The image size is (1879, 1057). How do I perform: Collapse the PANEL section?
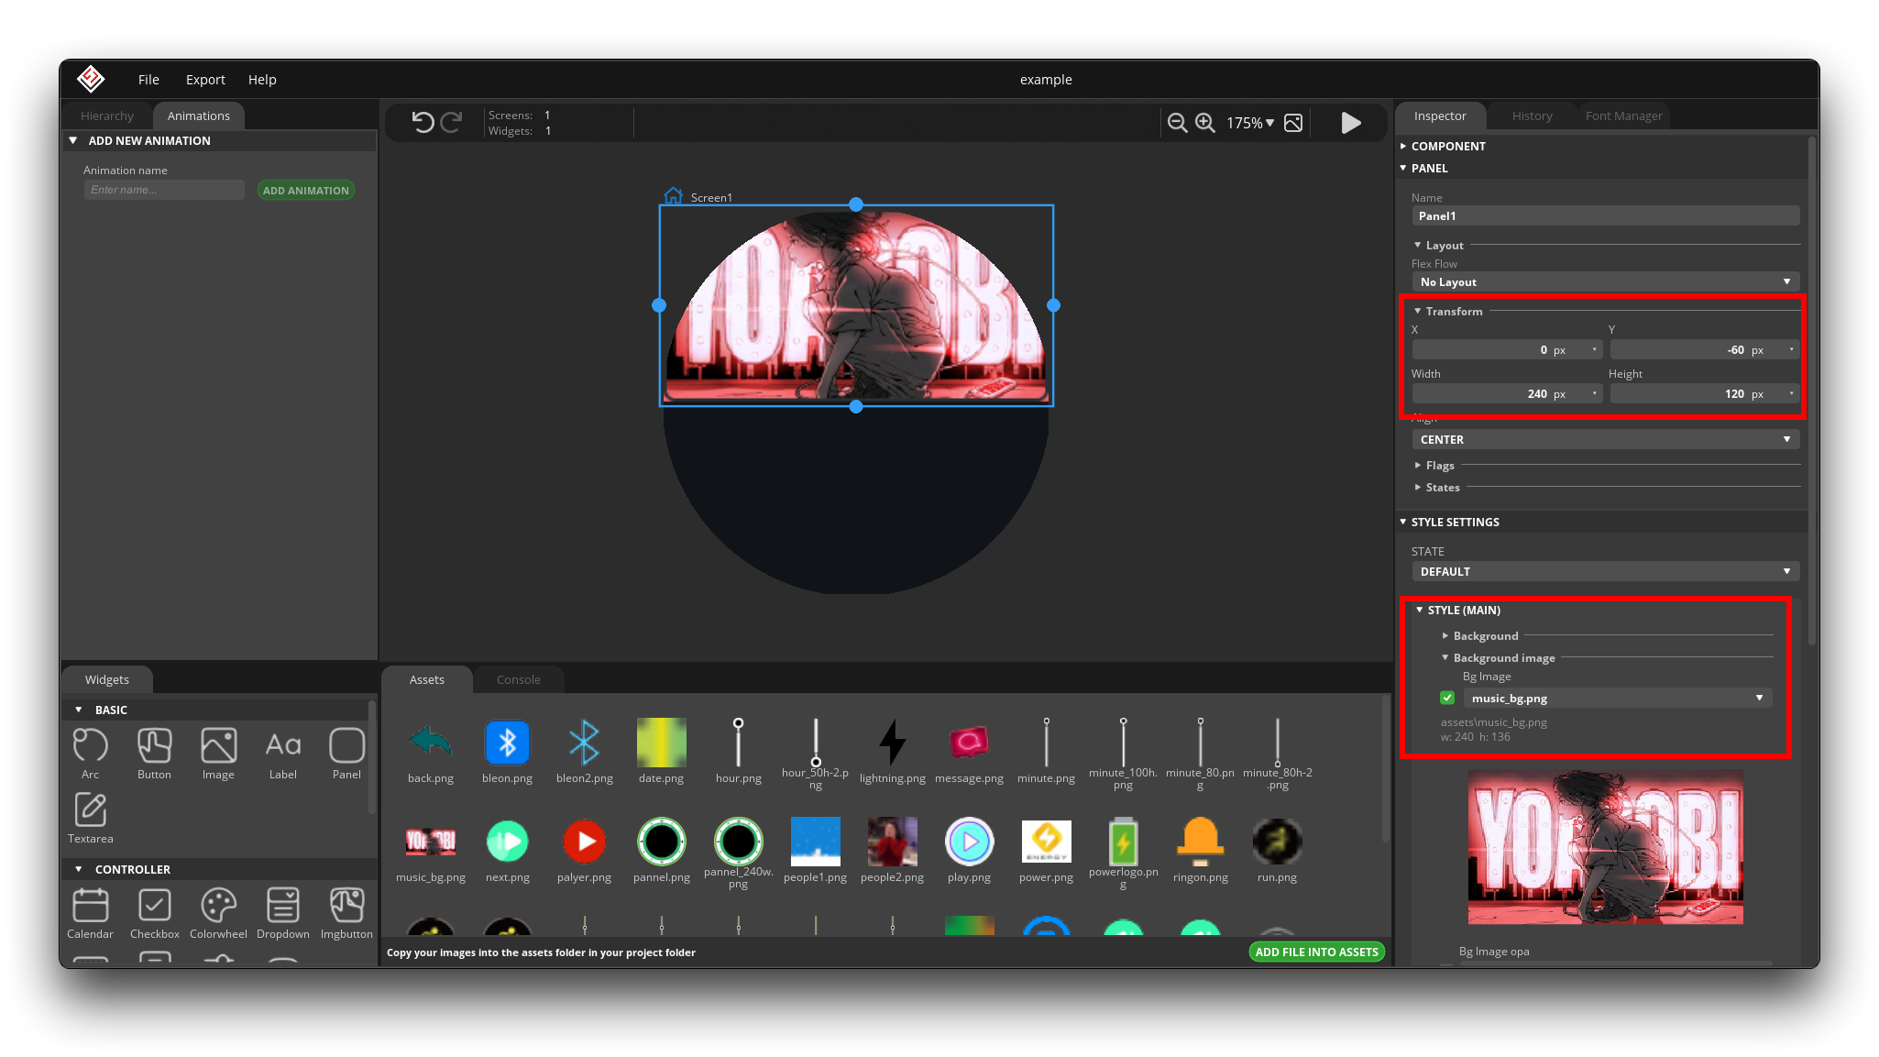(x=1429, y=168)
